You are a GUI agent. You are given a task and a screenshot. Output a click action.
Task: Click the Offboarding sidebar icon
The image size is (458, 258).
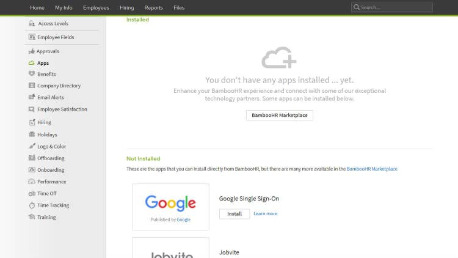click(x=32, y=158)
